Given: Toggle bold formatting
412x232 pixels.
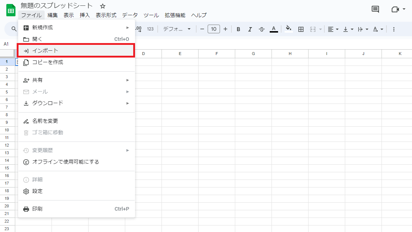Looking at the screenshot, I should pos(238,29).
